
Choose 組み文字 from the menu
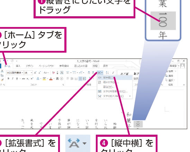pos(115,82)
